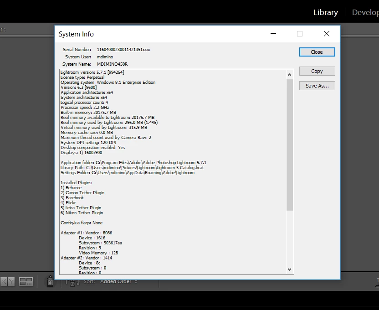Click the Application folder path line
The width and height of the screenshot is (379, 310).
pos(133,162)
